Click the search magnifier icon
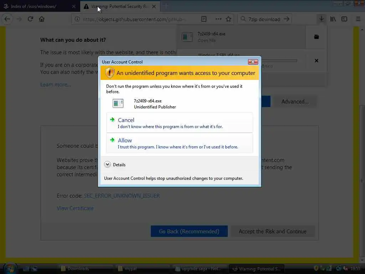This screenshot has width=365, height=274. coord(243,19)
